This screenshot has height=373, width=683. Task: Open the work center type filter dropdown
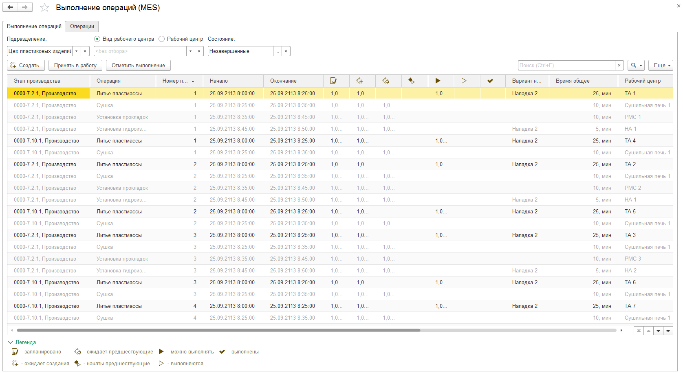[190, 51]
